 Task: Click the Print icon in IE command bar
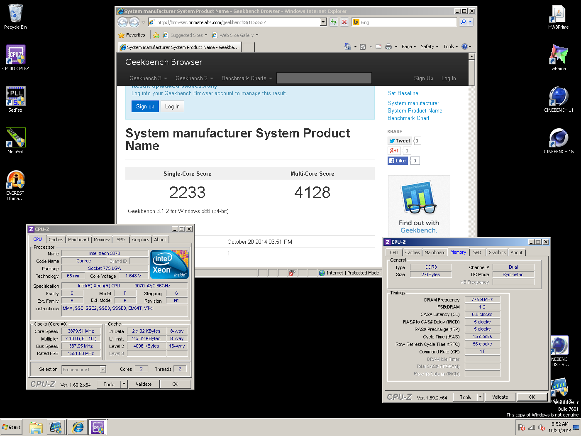[x=388, y=47]
